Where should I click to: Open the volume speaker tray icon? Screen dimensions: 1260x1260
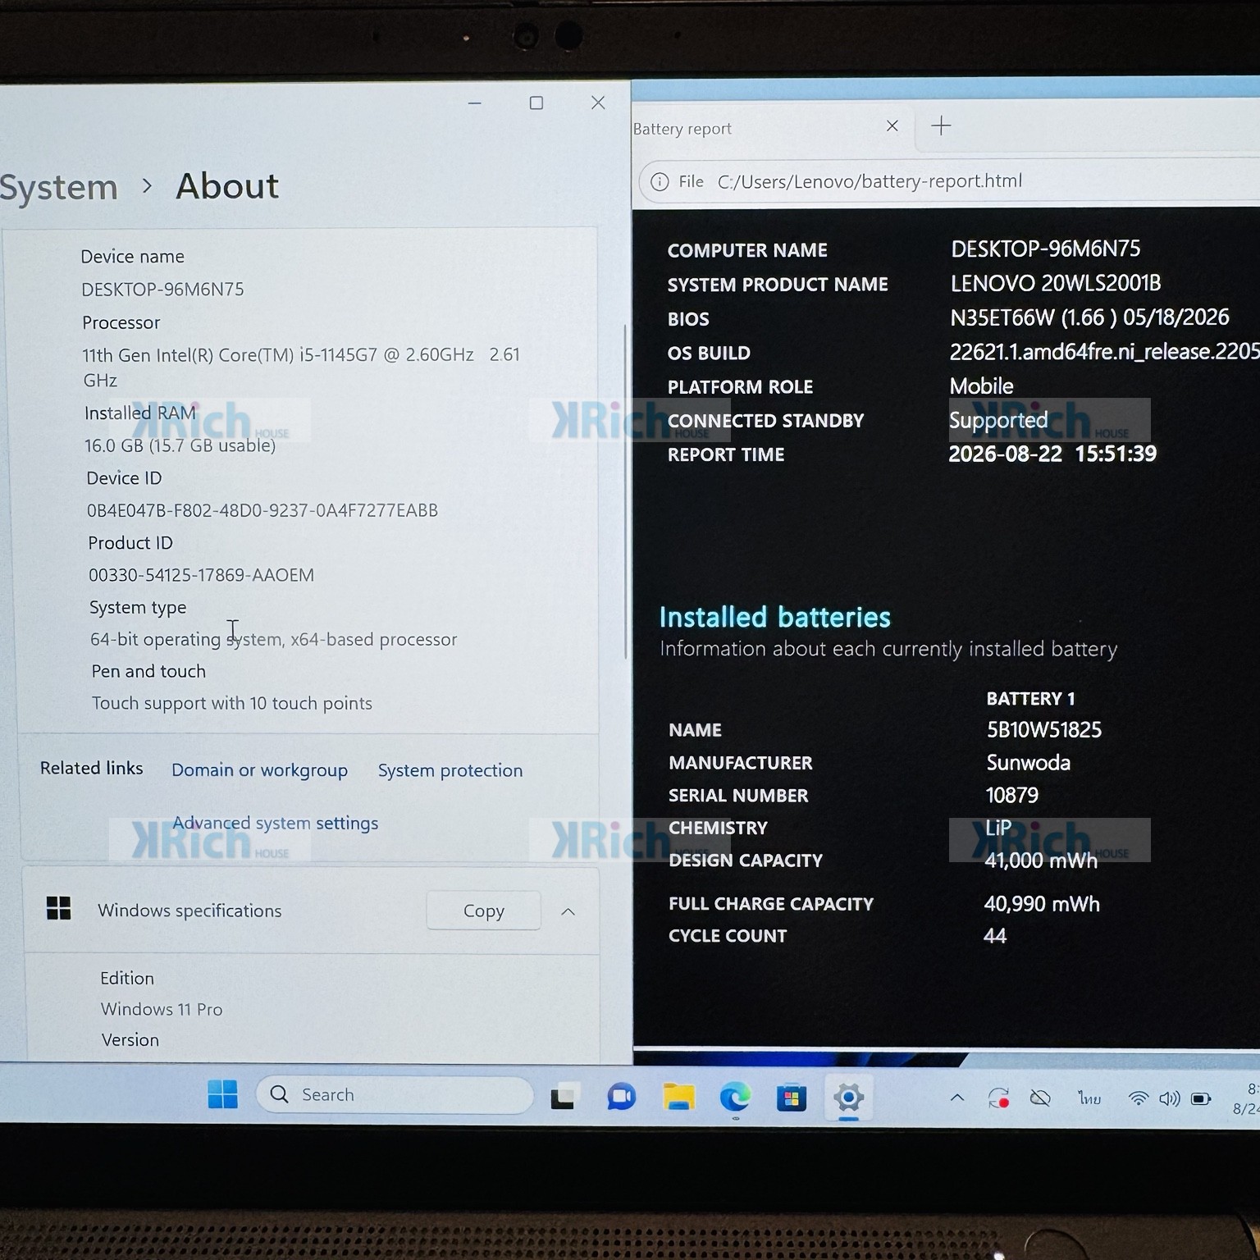(x=1169, y=1098)
